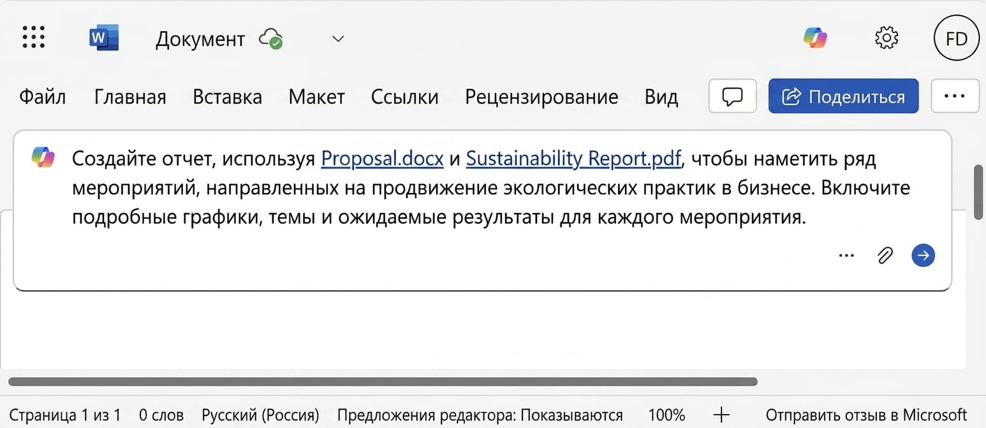Expand the document title dropdown chevron
986x428 pixels.
coord(338,39)
